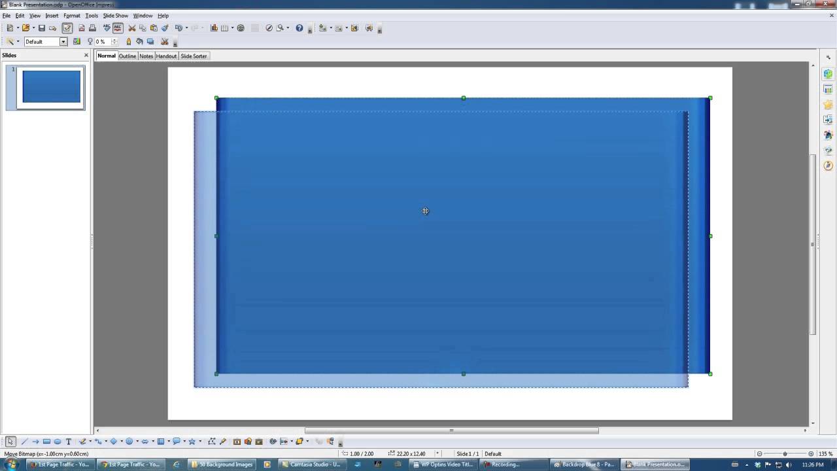Open sidebar Master Pages icon
Image resolution: width=837 pixels, height=471 pixels.
(828, 90)
